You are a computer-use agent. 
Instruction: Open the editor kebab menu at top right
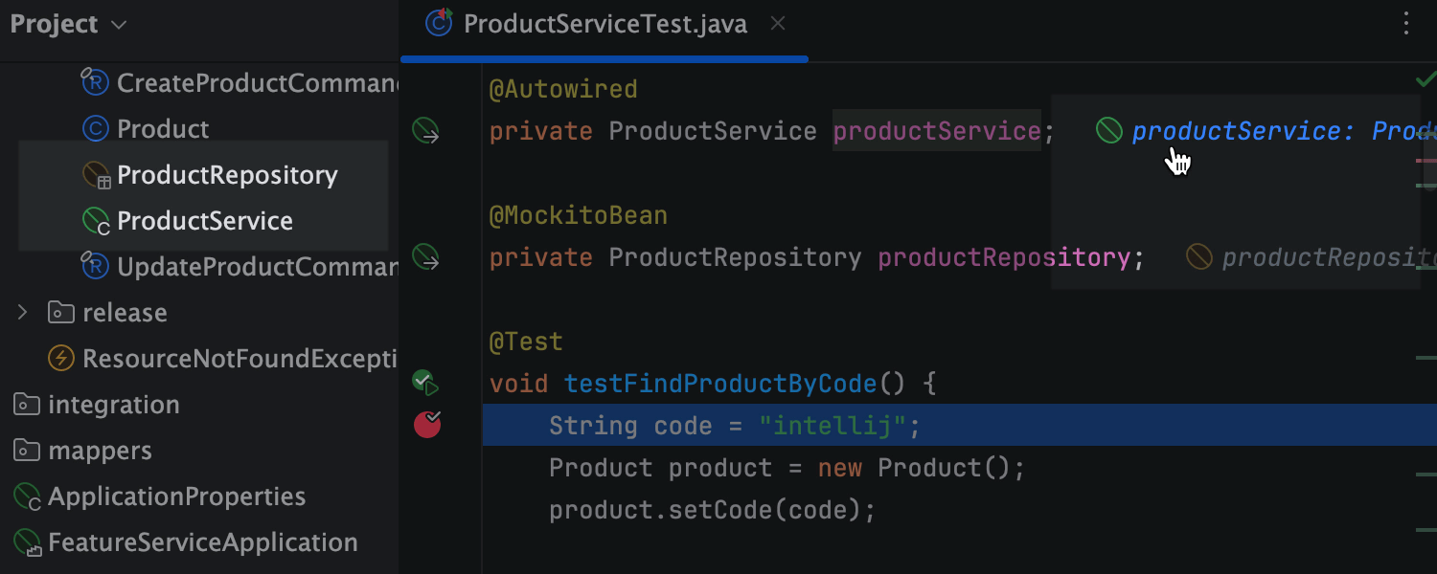tap(1405, 24)
